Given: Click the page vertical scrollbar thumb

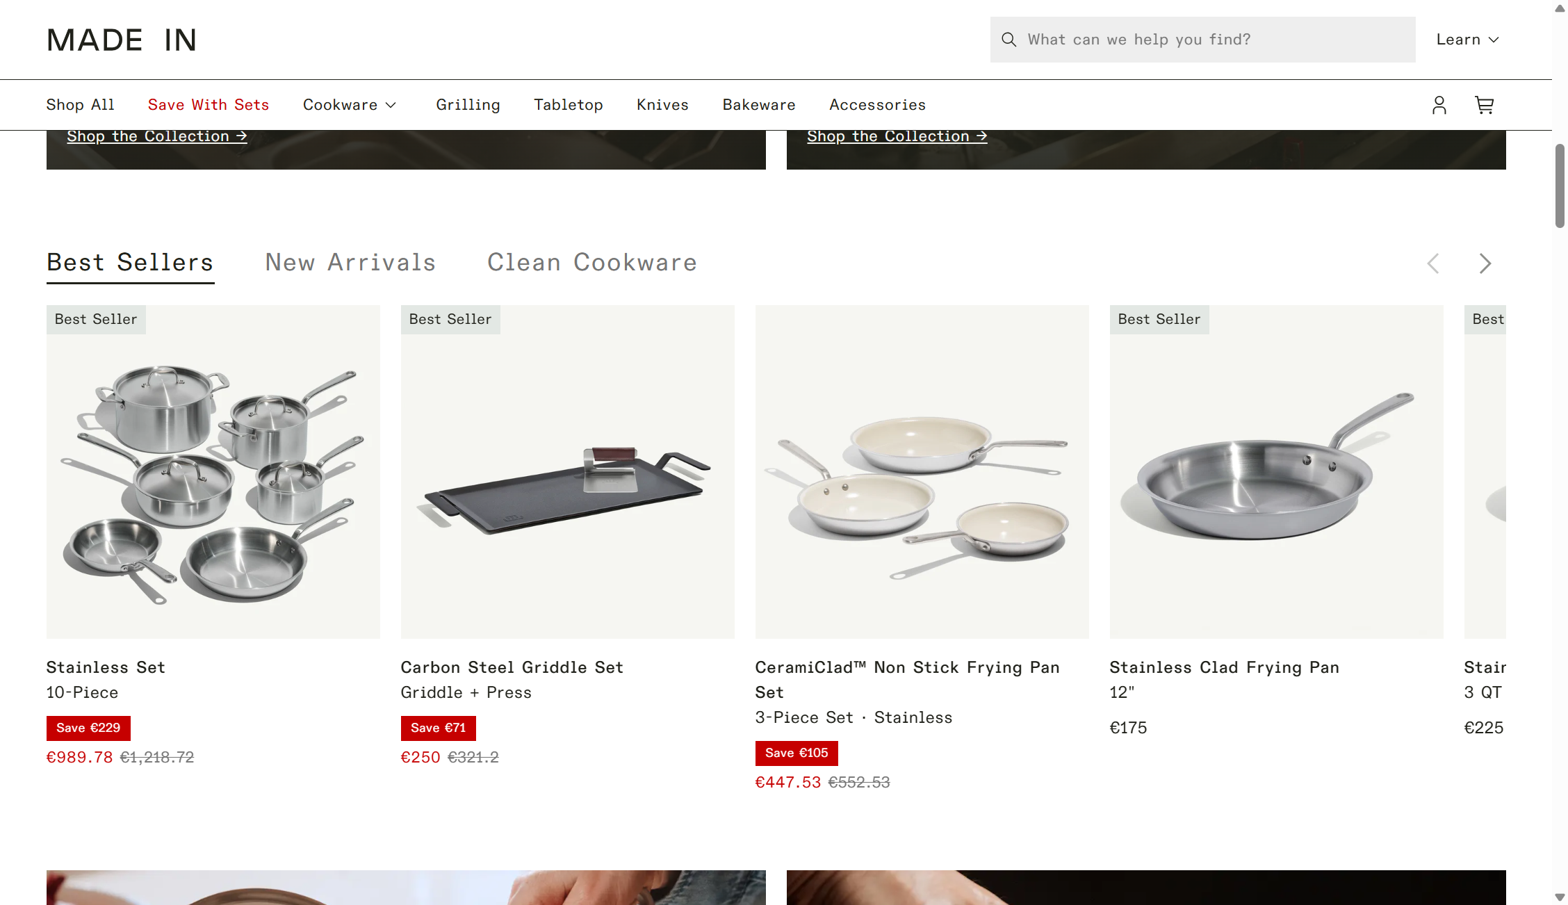Looking at the screenshot, I should (1560, 186).
